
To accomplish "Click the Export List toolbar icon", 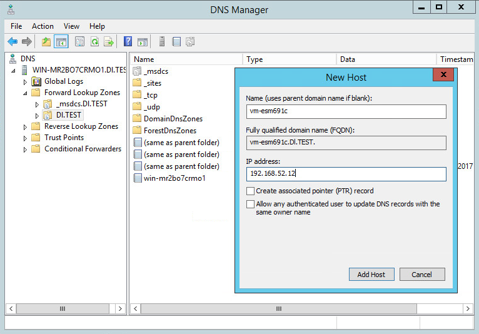I will pos(109,42).
